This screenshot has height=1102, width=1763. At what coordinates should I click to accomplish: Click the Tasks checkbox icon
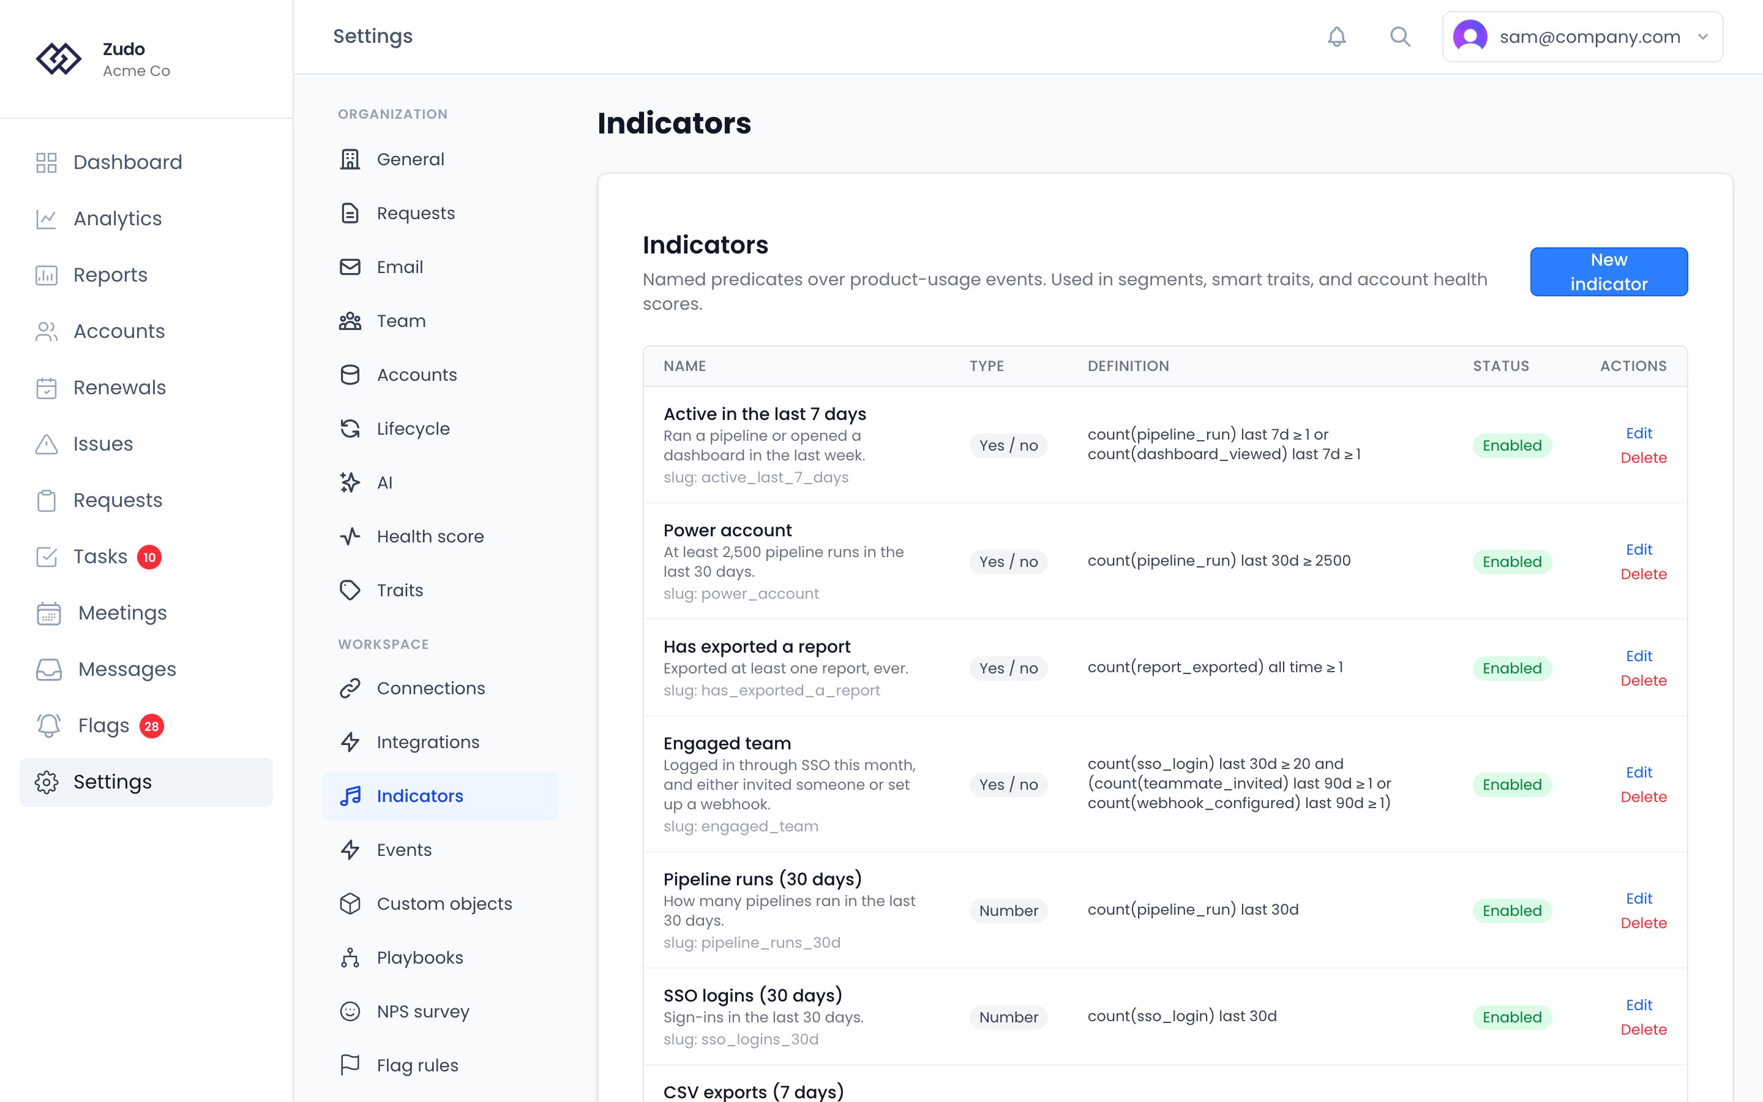[x=47, y=557]
